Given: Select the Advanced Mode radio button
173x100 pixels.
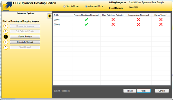Looking at the screenshot, I should point(86,6).
